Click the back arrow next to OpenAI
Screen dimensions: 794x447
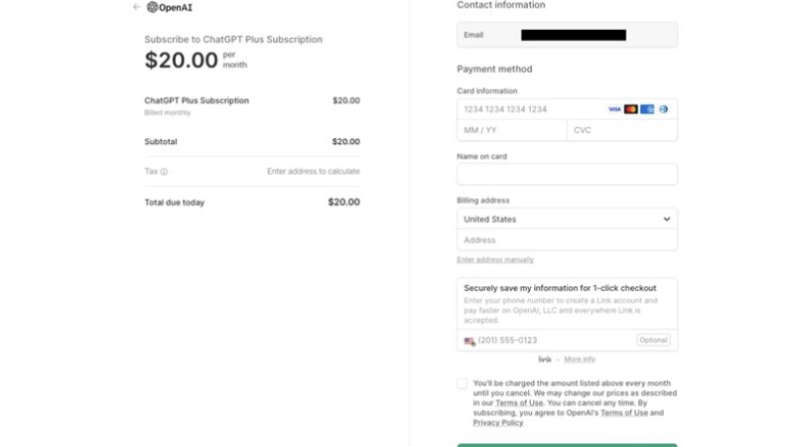tap(136, 7)
